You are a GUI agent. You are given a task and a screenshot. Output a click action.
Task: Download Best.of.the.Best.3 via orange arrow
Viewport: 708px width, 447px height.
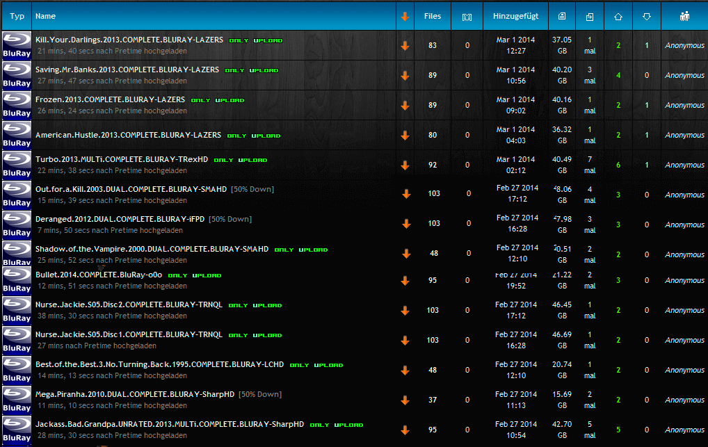tap(405, 371)
